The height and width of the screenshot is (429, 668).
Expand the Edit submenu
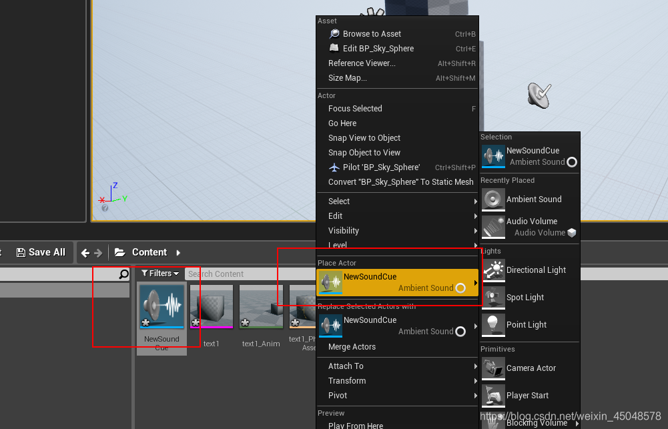coord(397,216)
